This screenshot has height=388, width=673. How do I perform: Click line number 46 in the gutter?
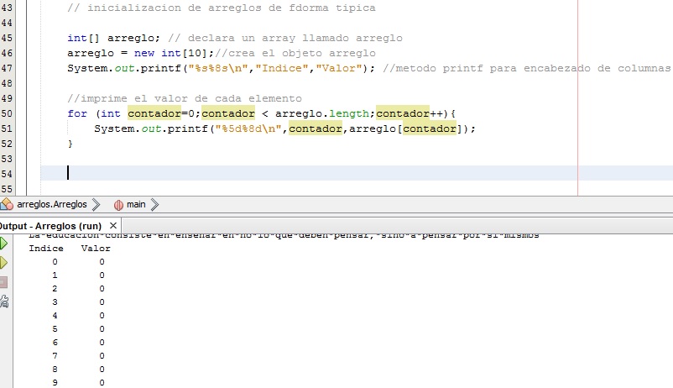click(x=8, y=53)
